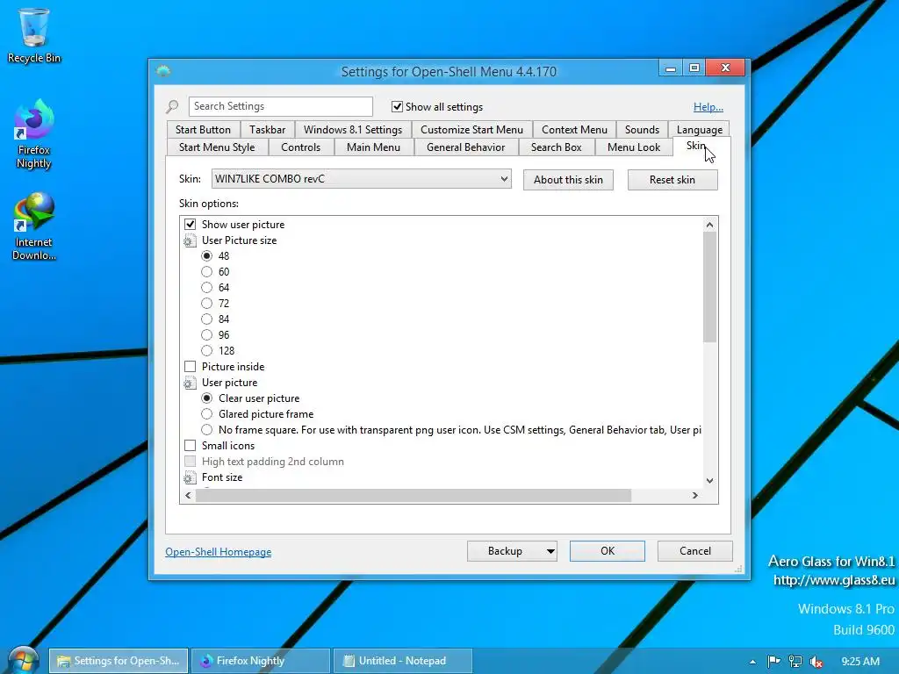Click the horizontal scrollbar thumb in skin options
The image size is (899, 674).
(414, 495)
